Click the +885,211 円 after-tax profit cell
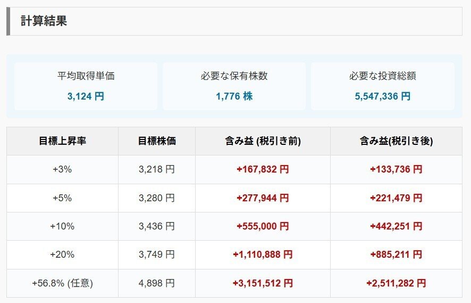Image resolution: width=471 pixels, height=303 pixels. (396, 255)
